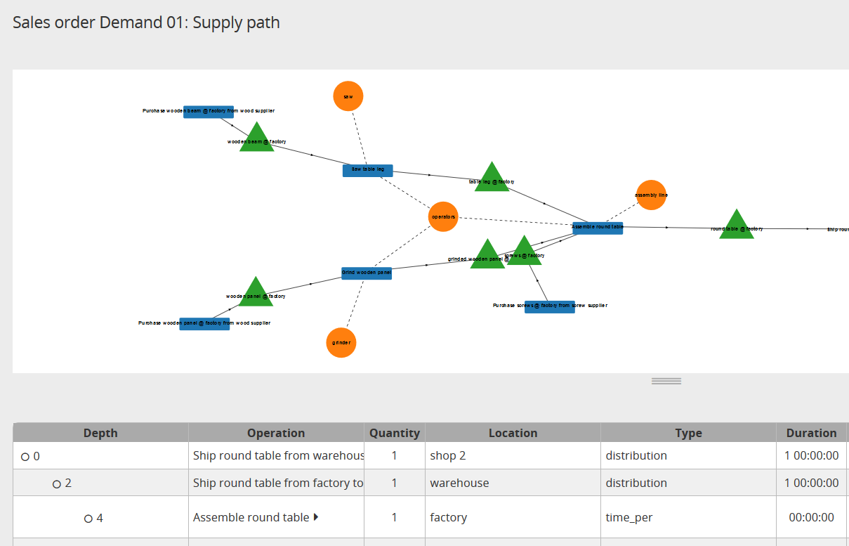
Task: Select Purchase screws from screw supplier box
Action: [x=550, y=306]
